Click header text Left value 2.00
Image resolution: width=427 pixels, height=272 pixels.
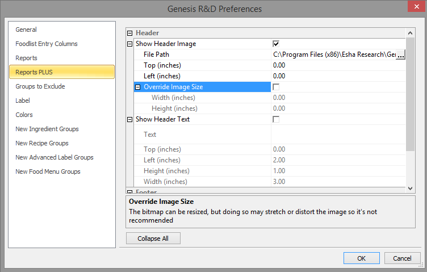pos(279,160)
